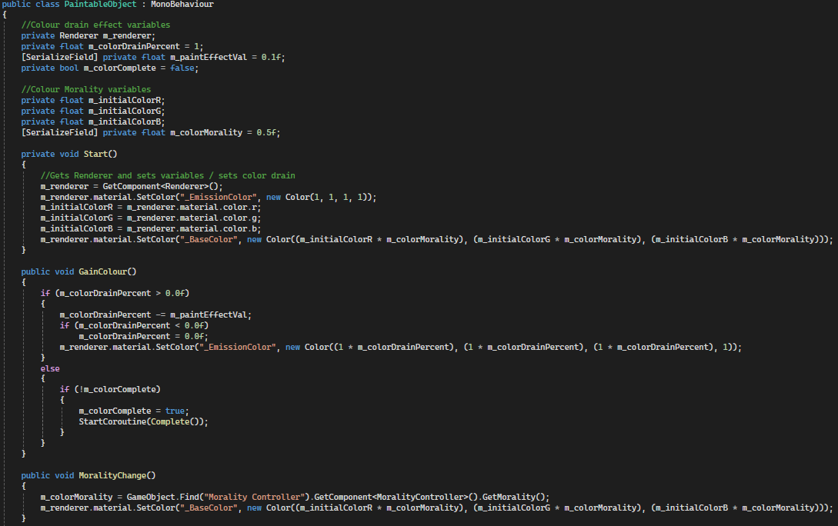Click "_BaseColor" string in Start method
Viewport: 838px width, 526px height.
[x=209, y=239]
